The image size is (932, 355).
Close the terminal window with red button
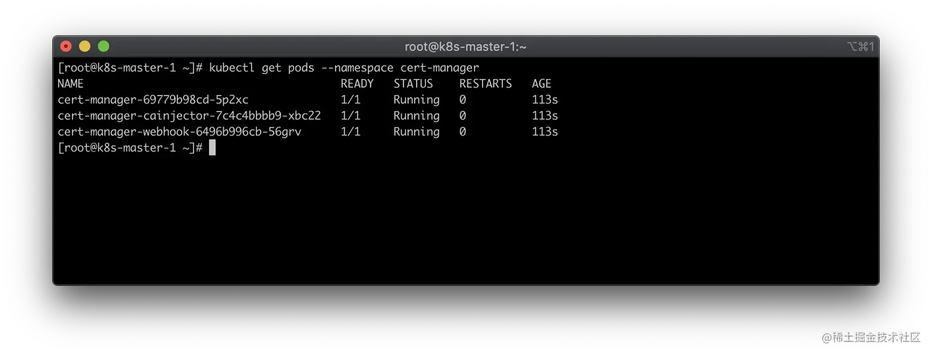(x=66, y=46)
